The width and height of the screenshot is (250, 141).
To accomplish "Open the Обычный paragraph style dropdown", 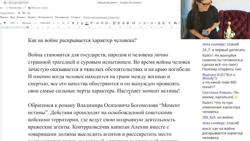I will click(x=29, y=23).
